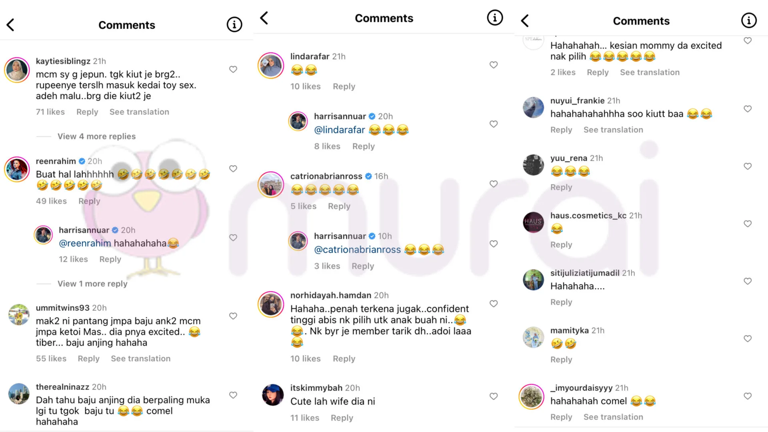Viewport: 768px width, 432px height.
Task: Like norhidayah.hamdan's comment
Action: point(494,304)
